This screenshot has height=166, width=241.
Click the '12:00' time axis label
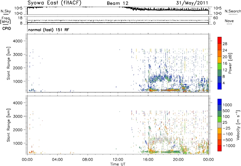coord(118,160)
